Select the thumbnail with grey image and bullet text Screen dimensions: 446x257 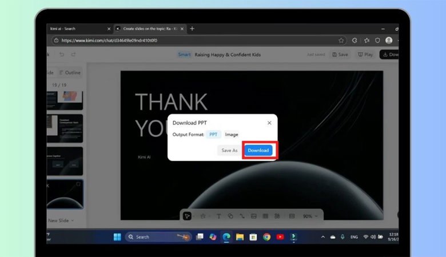(x=65, y=128)
